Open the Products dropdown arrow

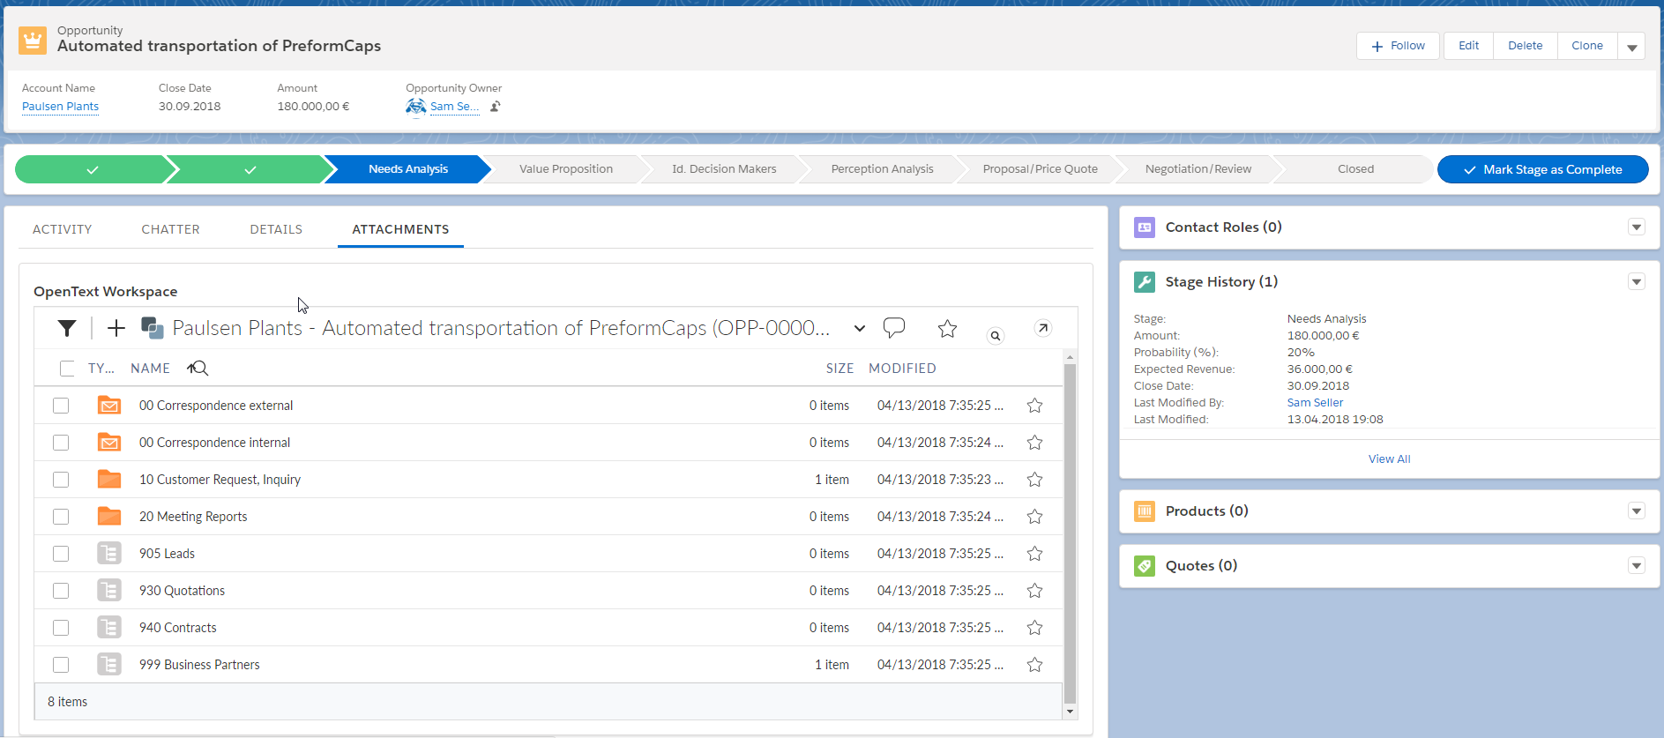[x=1637, y=511]
